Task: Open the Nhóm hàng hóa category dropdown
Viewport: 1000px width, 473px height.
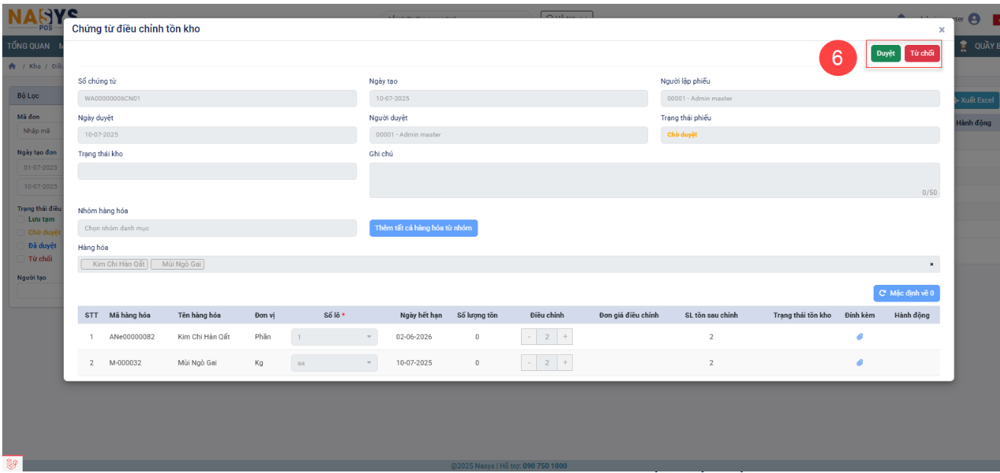Action: tap(217, 229)
